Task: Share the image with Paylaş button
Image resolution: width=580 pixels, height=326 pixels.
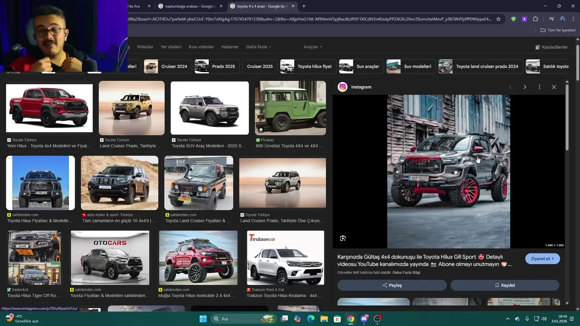Action: click(x=392, y=285)
